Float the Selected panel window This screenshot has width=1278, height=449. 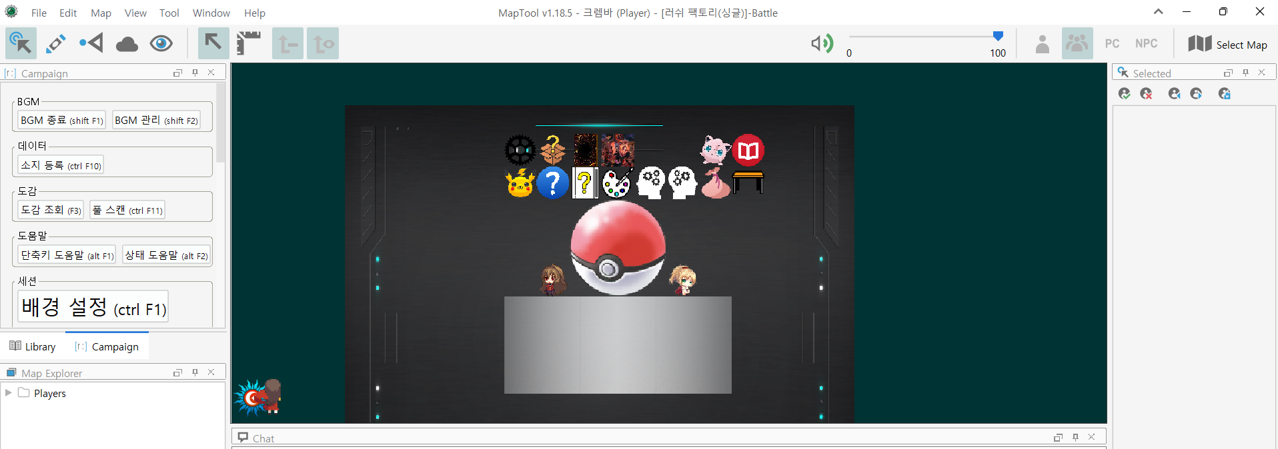(x=1228, y=73)
